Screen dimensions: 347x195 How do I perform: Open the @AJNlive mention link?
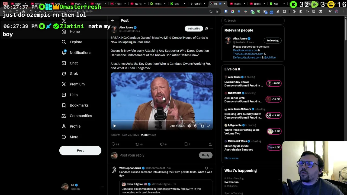coord(270,57)
